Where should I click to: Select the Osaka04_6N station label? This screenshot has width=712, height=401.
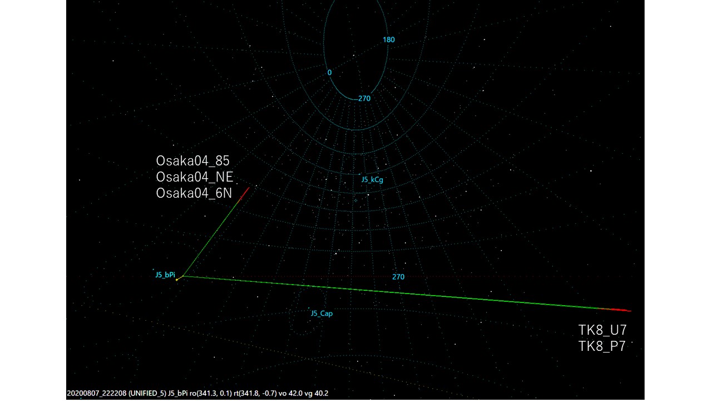(194, 193)
